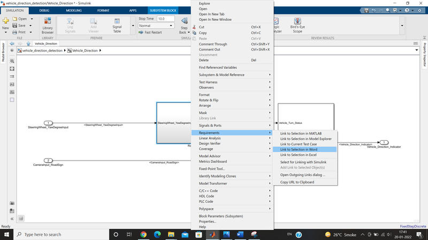Click the area annotation square icon
Screen dimensions: 428x240
click(x=12, y=100)
